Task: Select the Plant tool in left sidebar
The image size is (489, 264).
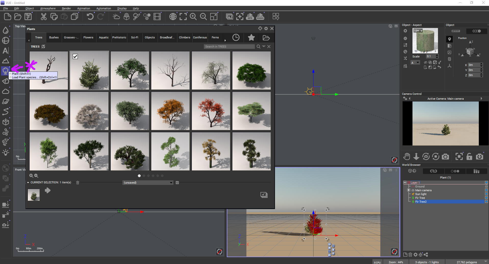Action: [x=5, y=71]
